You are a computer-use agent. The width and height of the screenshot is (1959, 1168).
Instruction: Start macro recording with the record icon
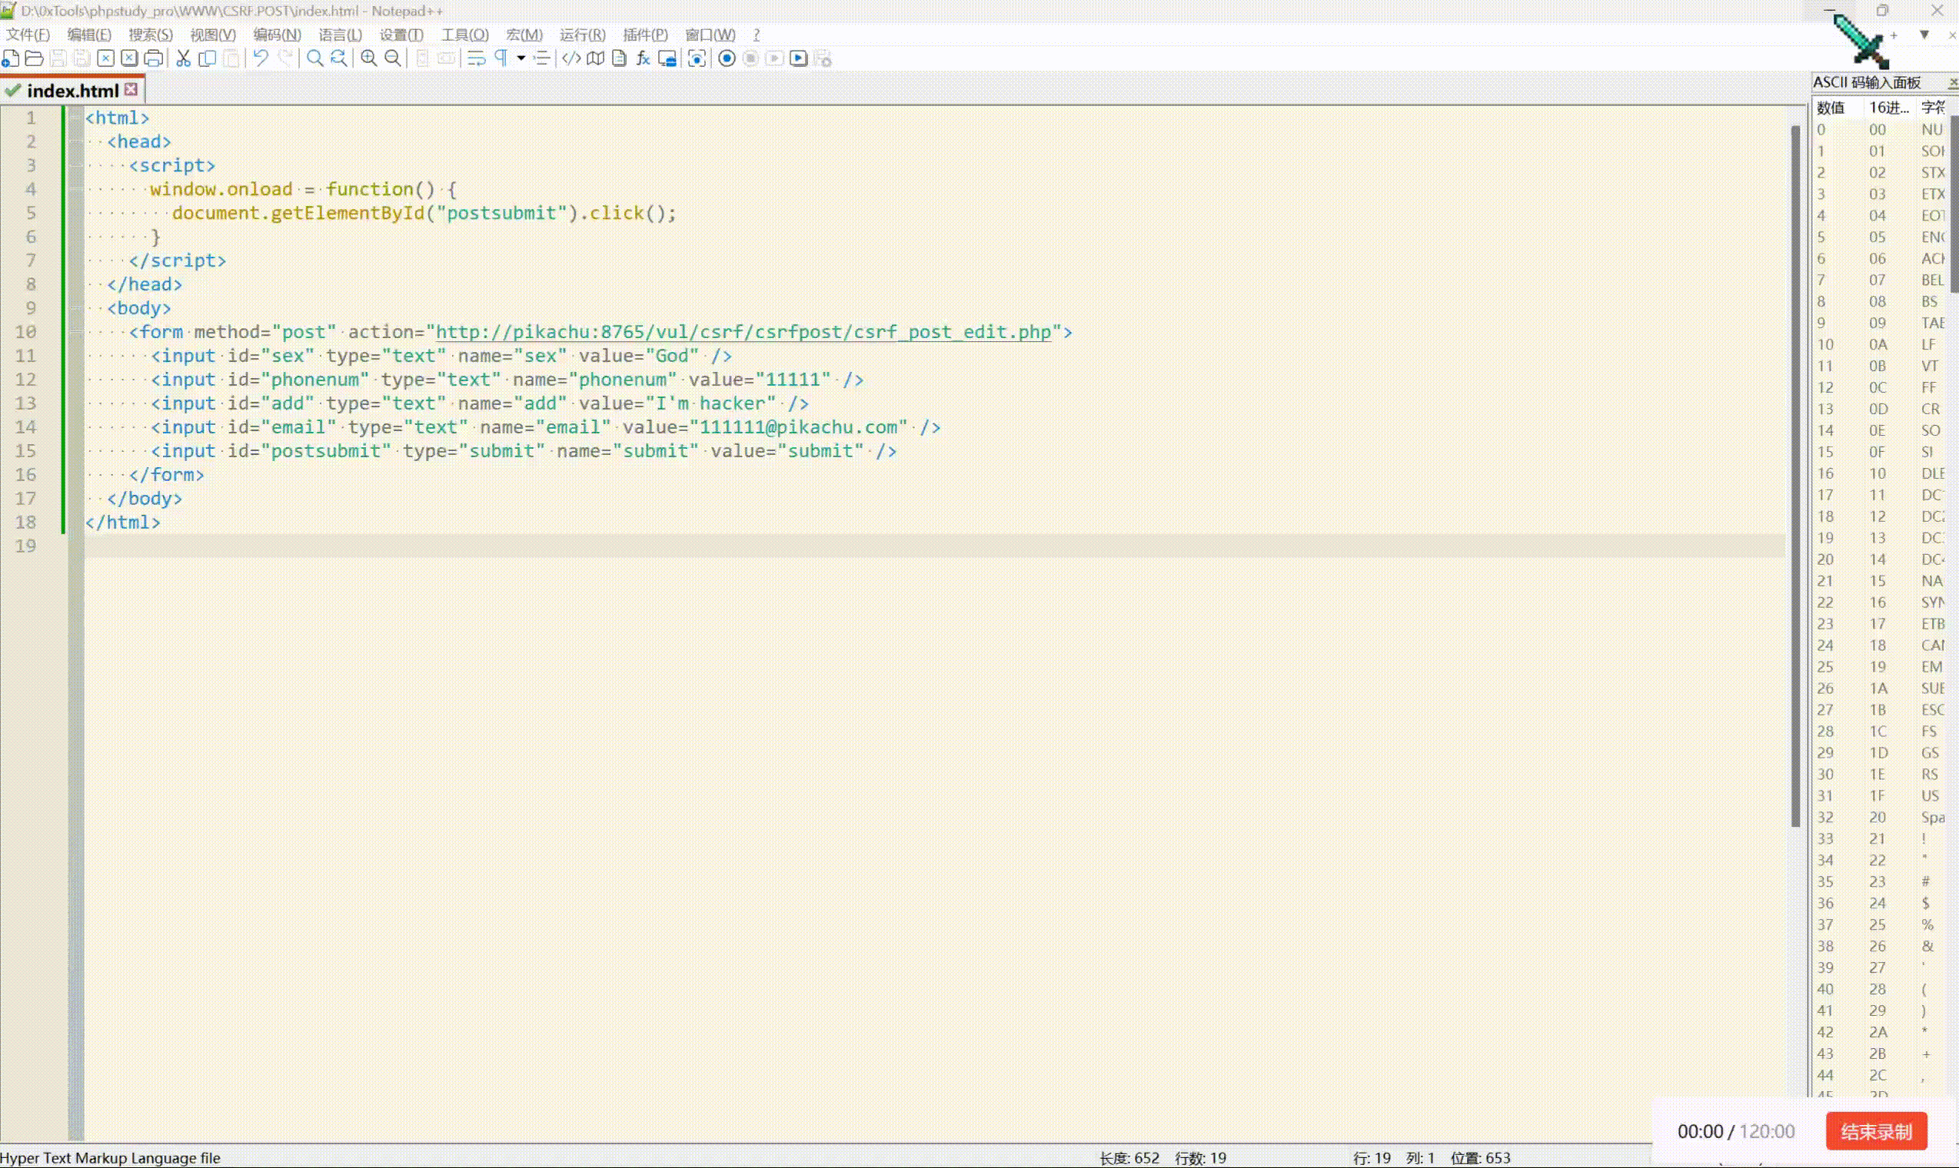[727, 58]
